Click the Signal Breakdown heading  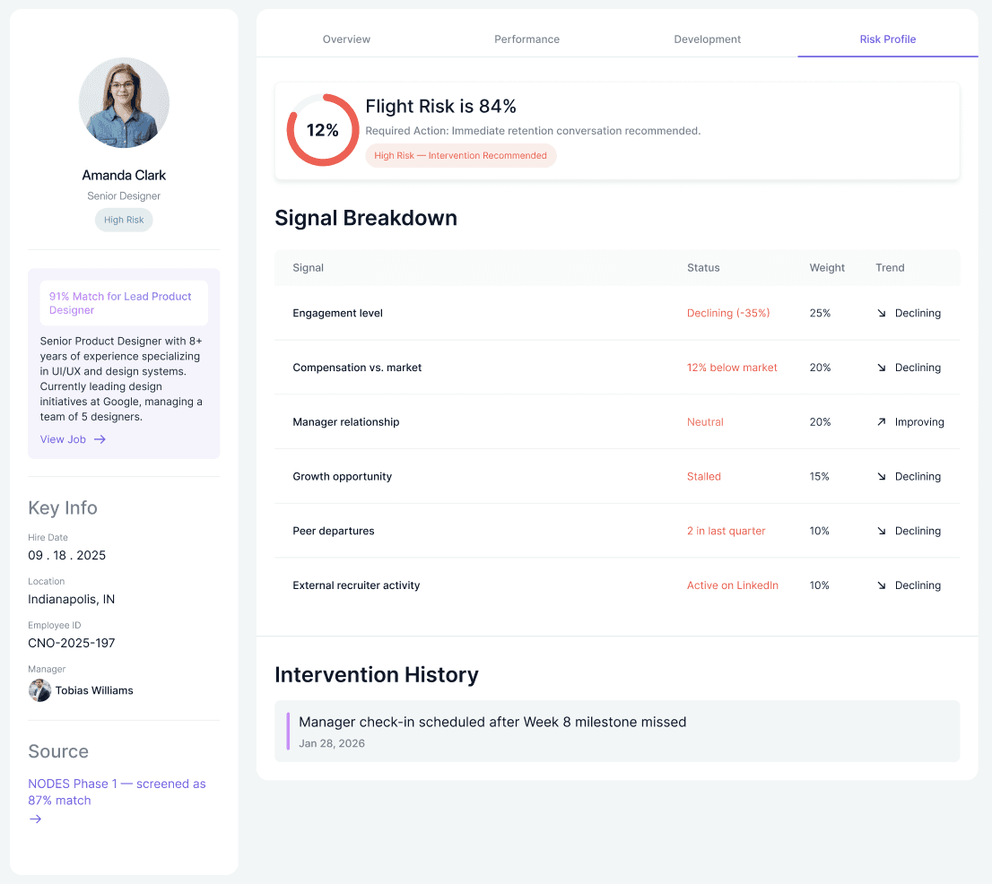(x=366, y=218)
